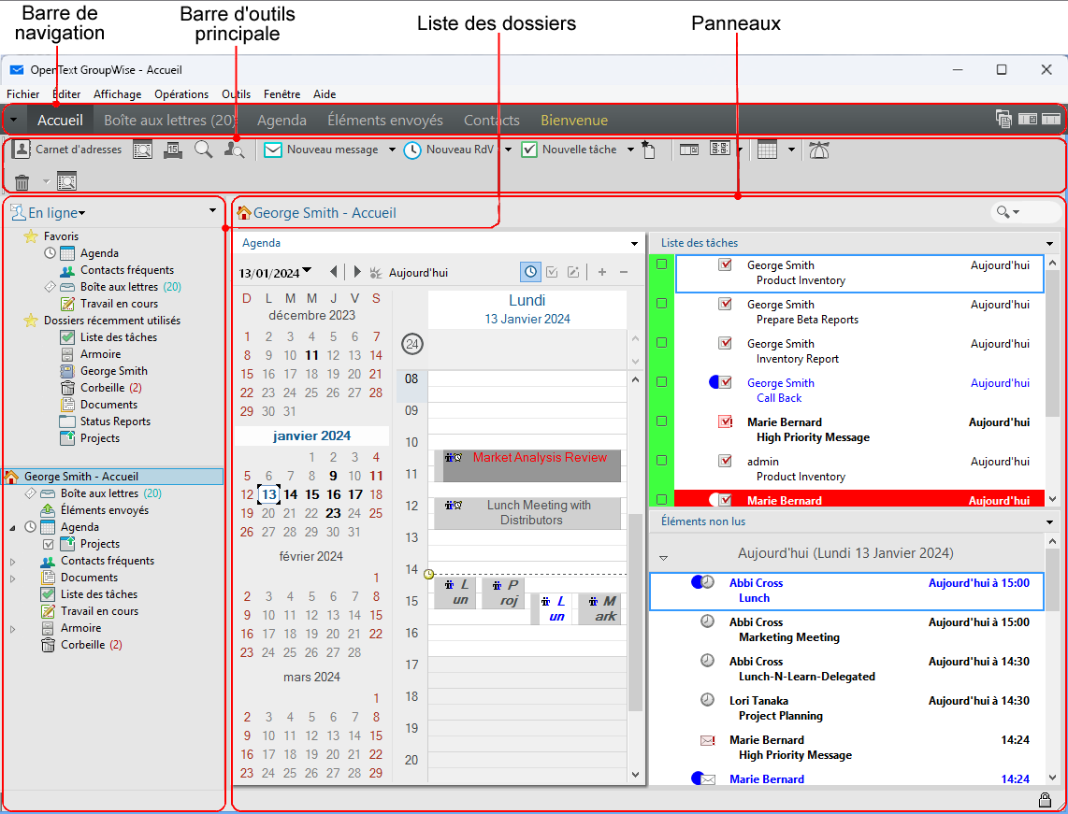Click the lock icon in the status bar
1068x814 pixels.
coord(1044,799)
